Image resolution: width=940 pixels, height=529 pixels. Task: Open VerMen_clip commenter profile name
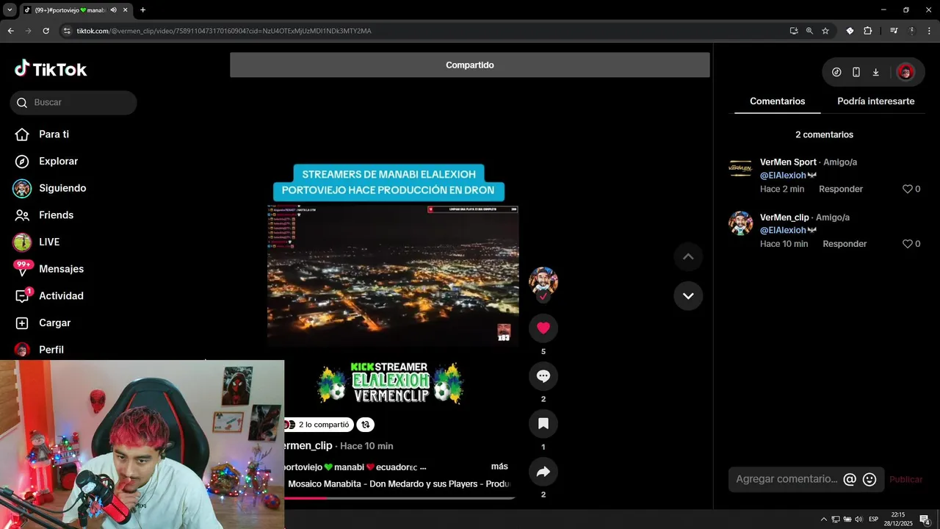coord(784,217)
